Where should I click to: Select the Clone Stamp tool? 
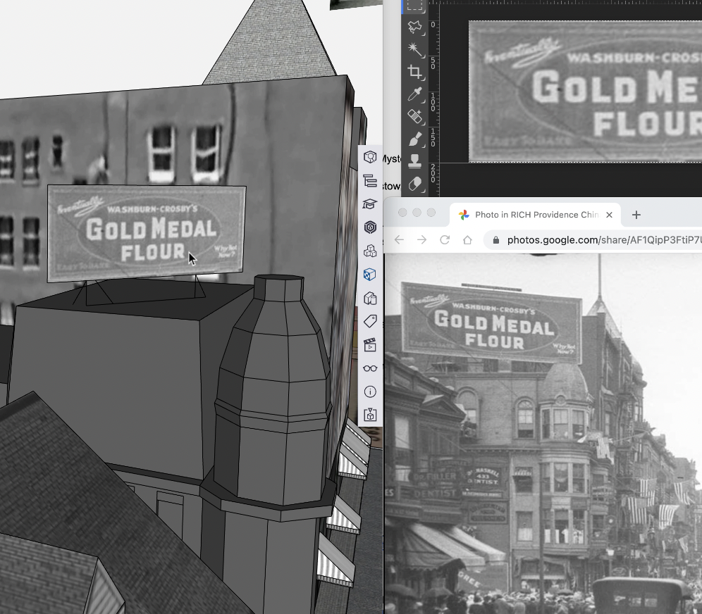(x=415, y=161)
